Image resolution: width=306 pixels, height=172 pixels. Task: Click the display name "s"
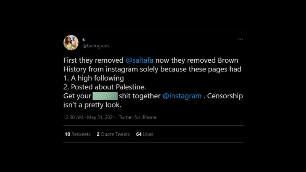[x=83, y=40]
